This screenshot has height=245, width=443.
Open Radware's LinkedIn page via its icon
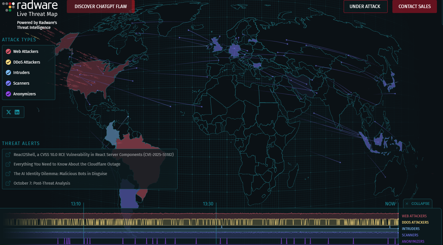pos(17,112)
